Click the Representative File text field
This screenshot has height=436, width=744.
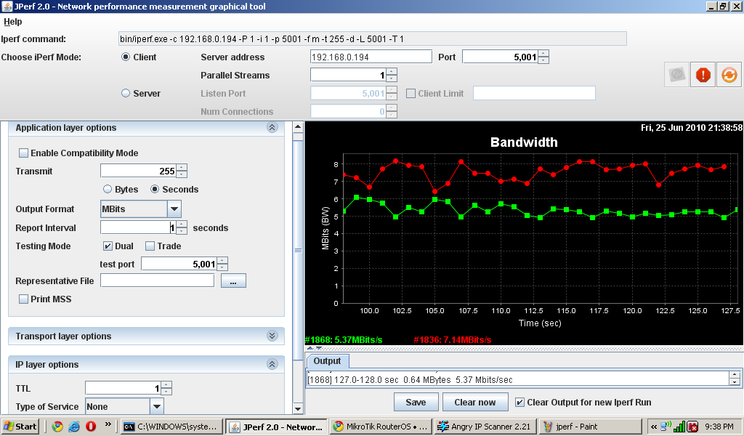157,281
